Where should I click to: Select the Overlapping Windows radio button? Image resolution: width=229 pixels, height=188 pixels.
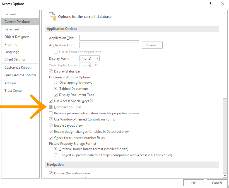(x=56, y=82)
